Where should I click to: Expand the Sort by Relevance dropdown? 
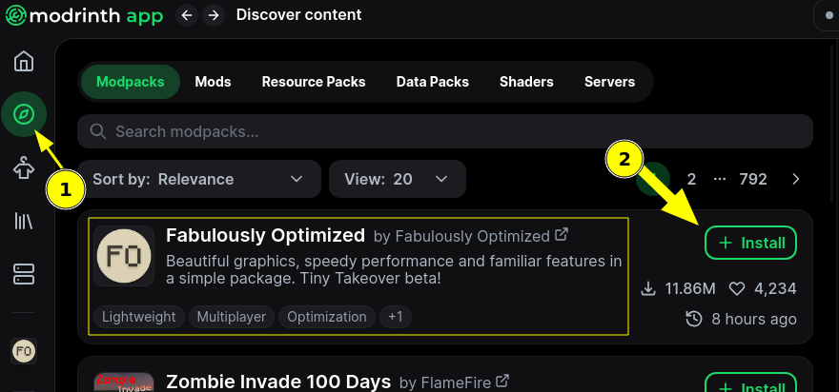[199, 179]
